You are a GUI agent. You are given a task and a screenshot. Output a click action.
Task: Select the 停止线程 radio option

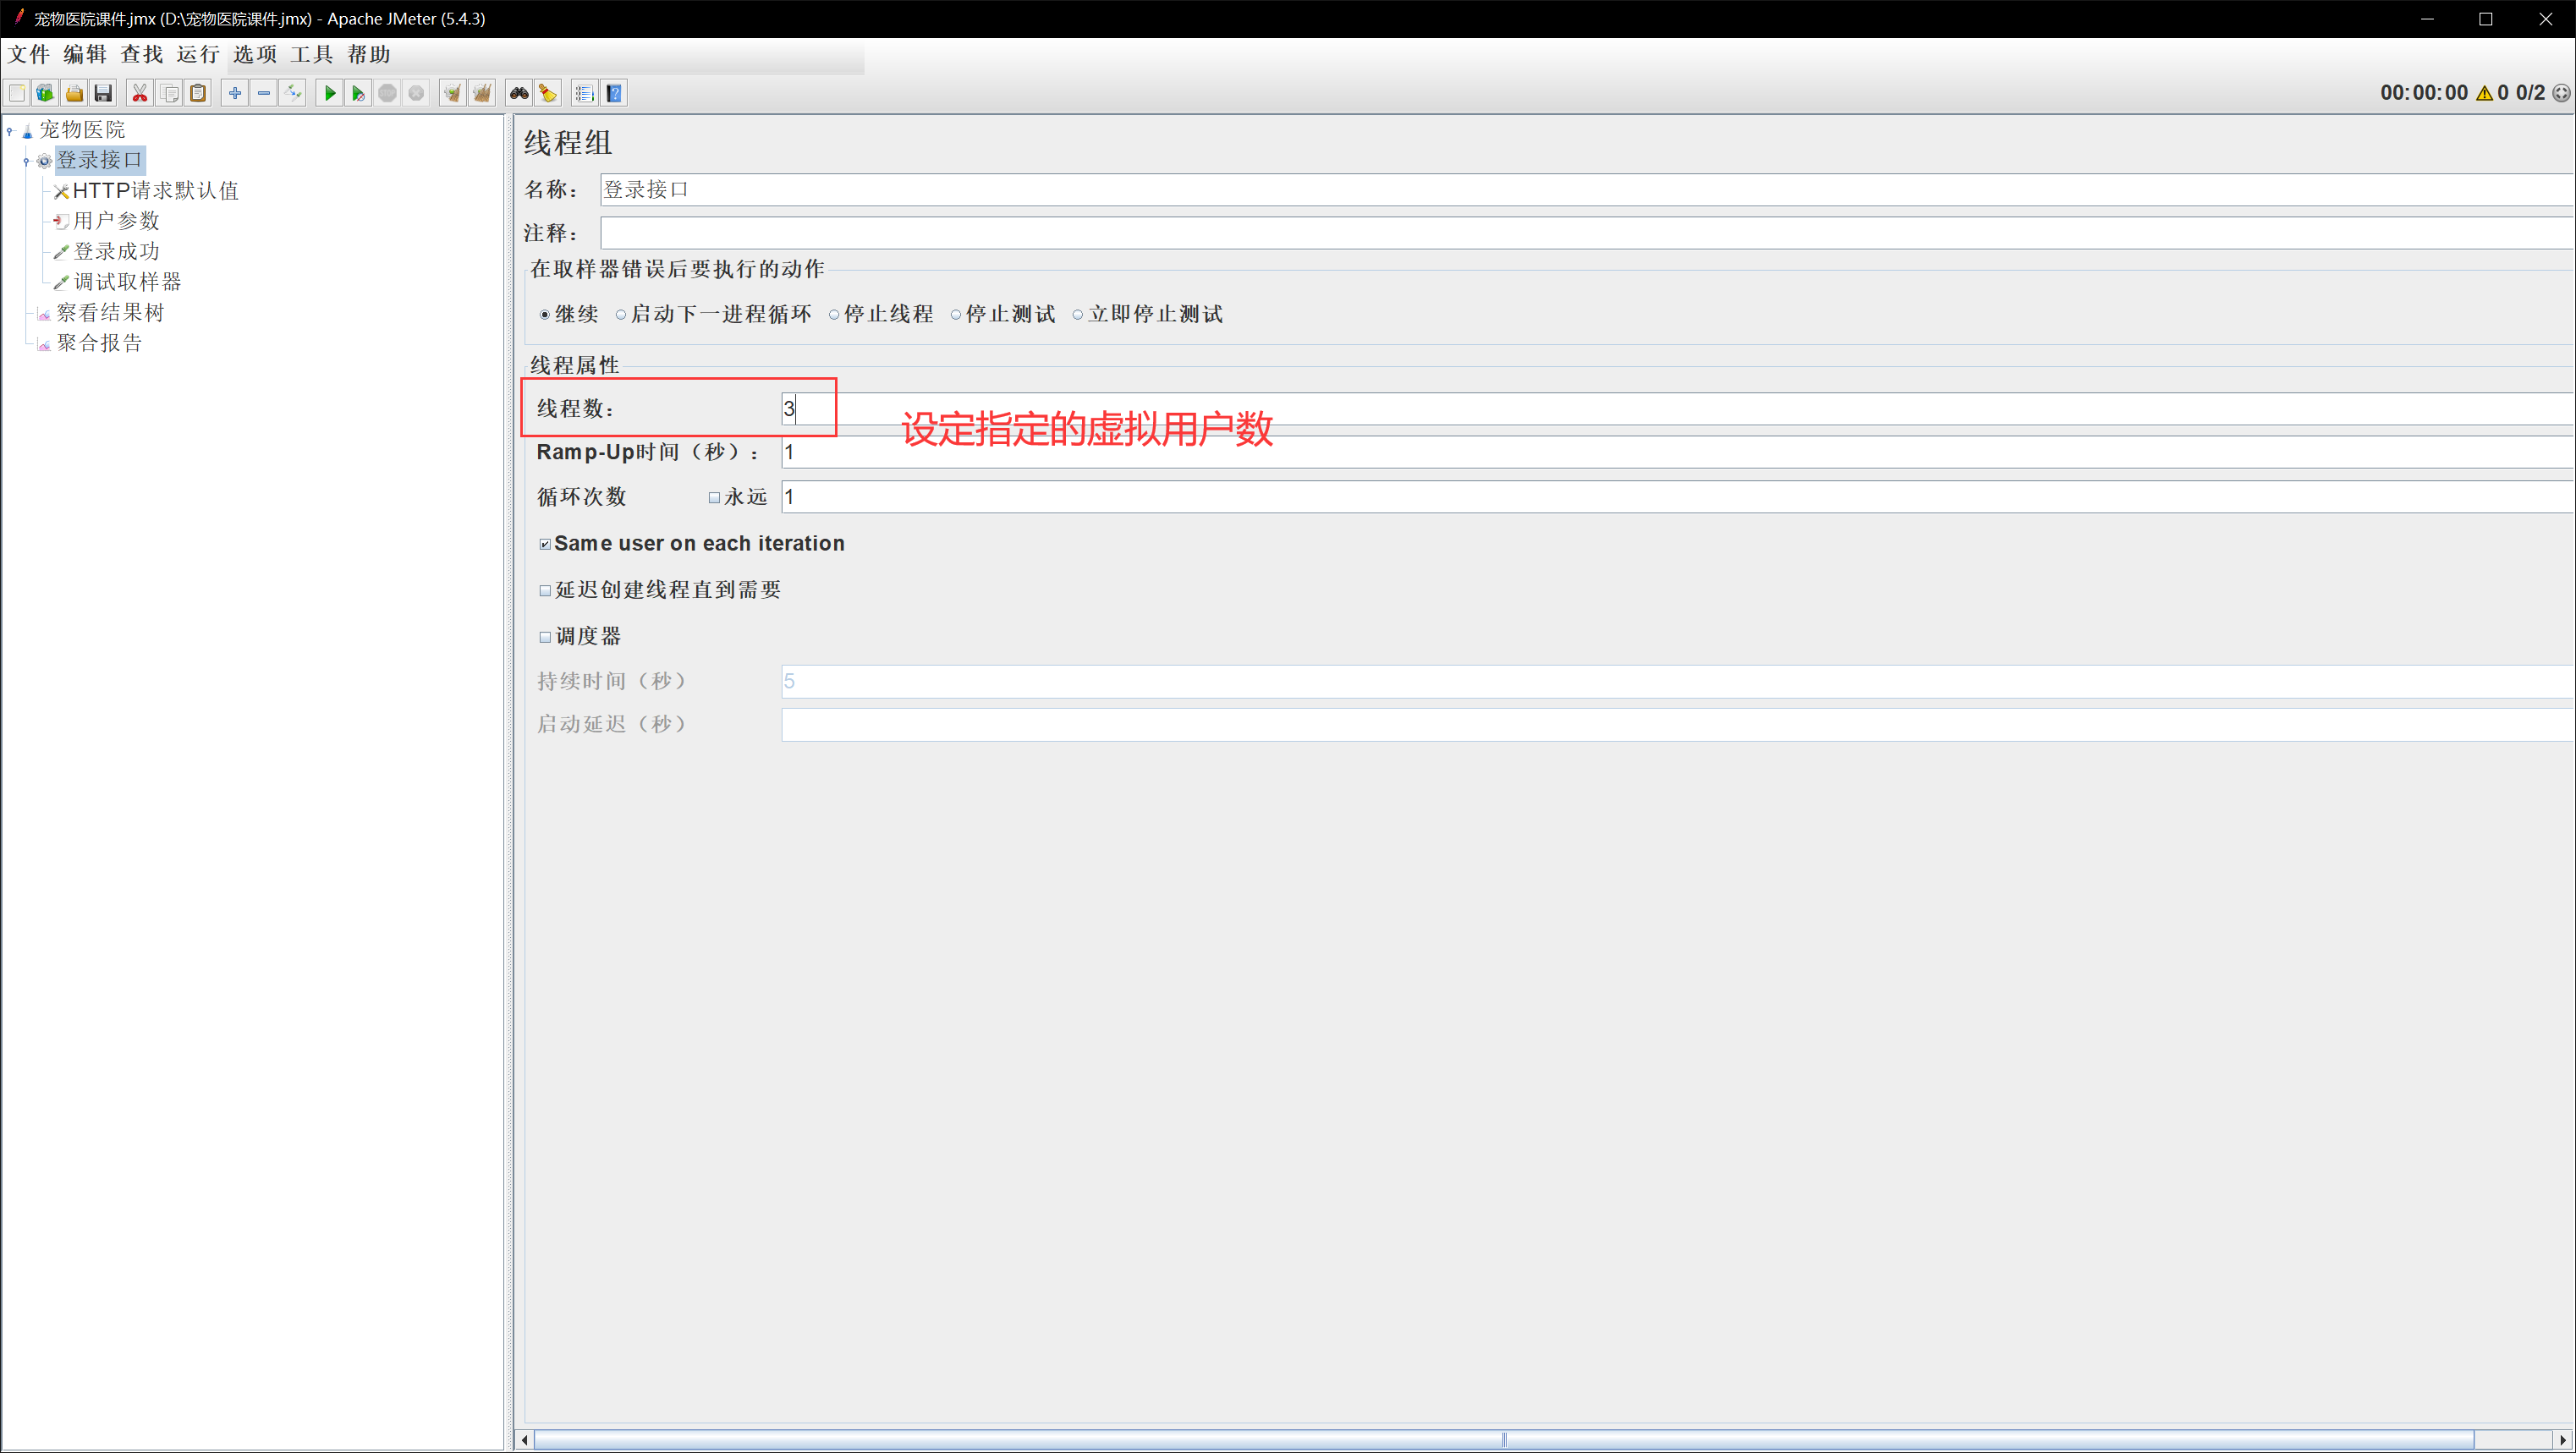(x=834, y=315)
